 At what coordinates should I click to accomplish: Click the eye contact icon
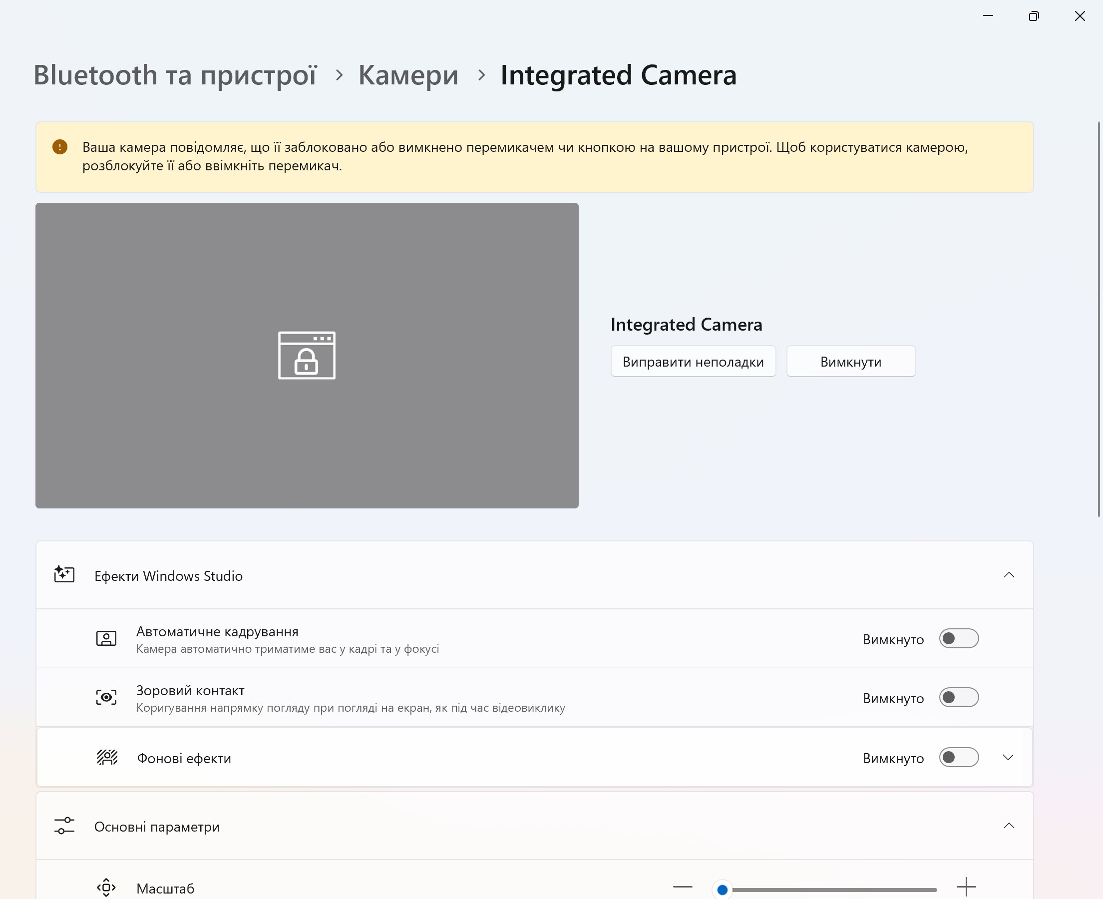point(106,698)
